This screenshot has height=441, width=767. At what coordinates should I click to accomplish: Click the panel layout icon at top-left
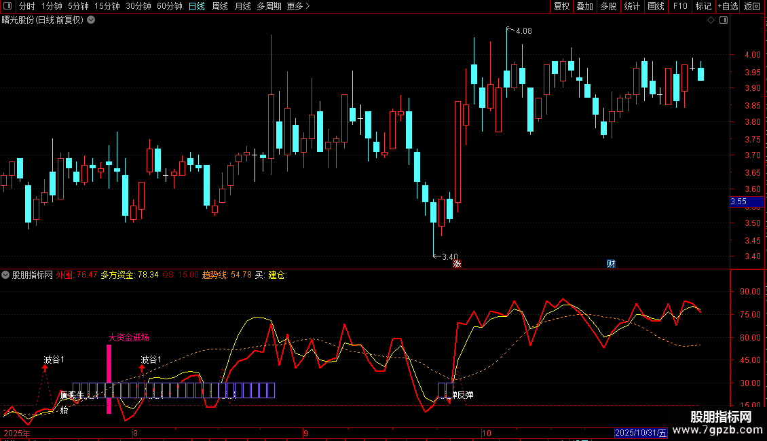pyautogui.click(x=7, y=6)
